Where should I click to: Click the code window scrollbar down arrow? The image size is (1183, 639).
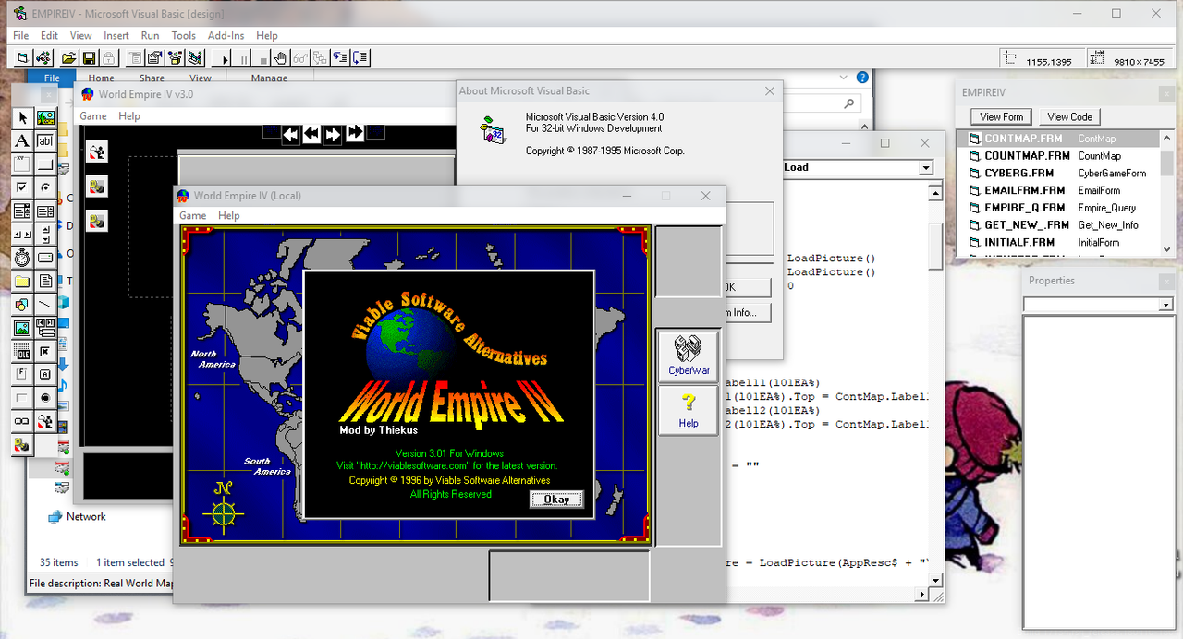click(x=936, y=581)
